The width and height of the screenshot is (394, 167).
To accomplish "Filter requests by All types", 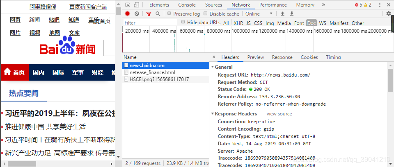I will (226, 23).
